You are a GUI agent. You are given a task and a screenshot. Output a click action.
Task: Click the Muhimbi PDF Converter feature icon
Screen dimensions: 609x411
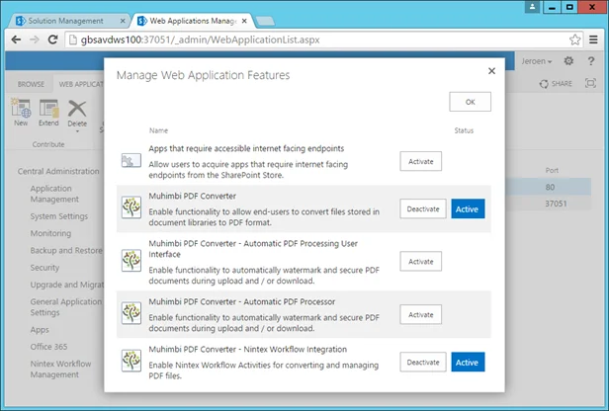(x=130, y=208)
